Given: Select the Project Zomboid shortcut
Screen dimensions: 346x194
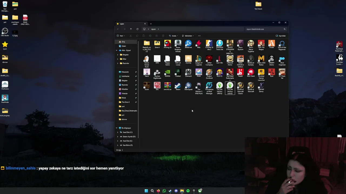Looking at the screenshot, I should point(209,74).
